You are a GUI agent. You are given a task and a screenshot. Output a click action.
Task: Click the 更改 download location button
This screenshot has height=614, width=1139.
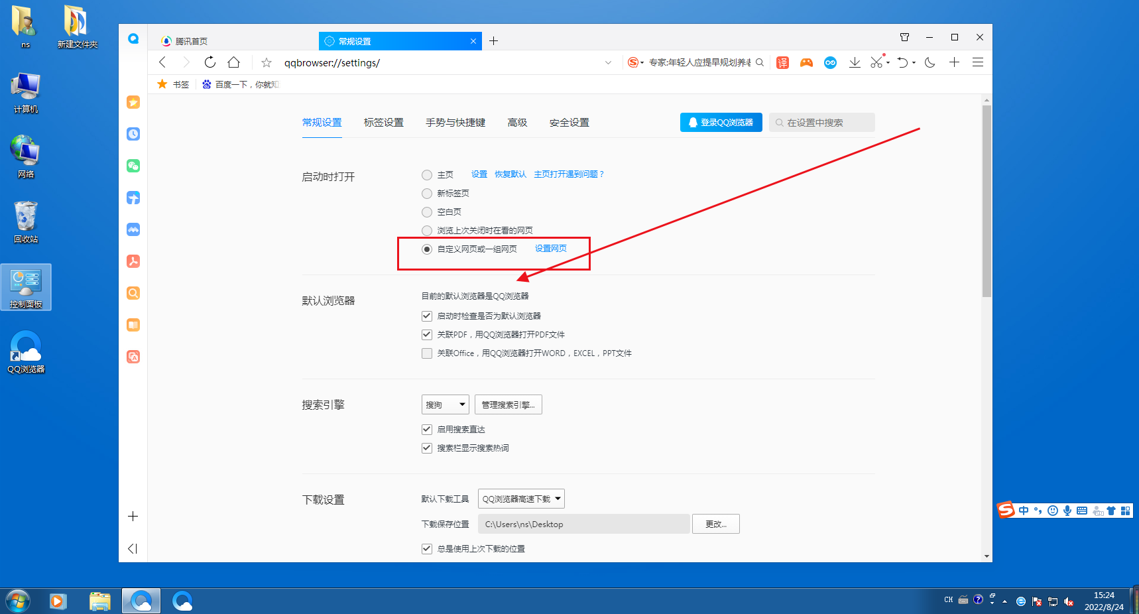click(x=716, y=524)
